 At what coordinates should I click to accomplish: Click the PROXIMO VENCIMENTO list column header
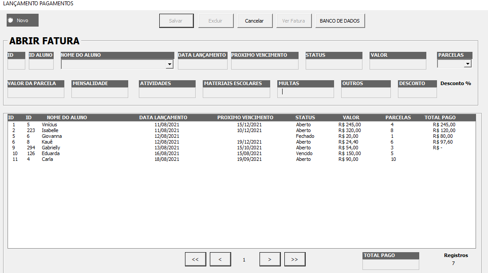245,117
